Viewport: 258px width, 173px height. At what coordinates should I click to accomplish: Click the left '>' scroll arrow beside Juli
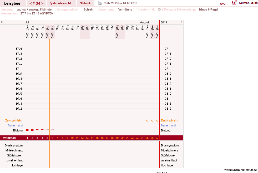pos(2,22)
